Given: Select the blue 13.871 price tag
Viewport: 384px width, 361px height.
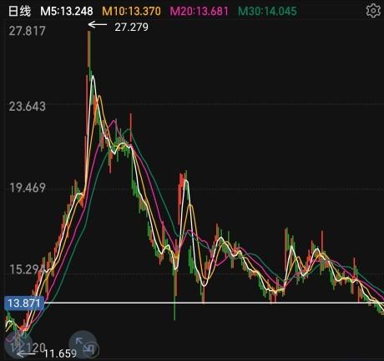Looking at the screenshot, I should tap(24, 303).
